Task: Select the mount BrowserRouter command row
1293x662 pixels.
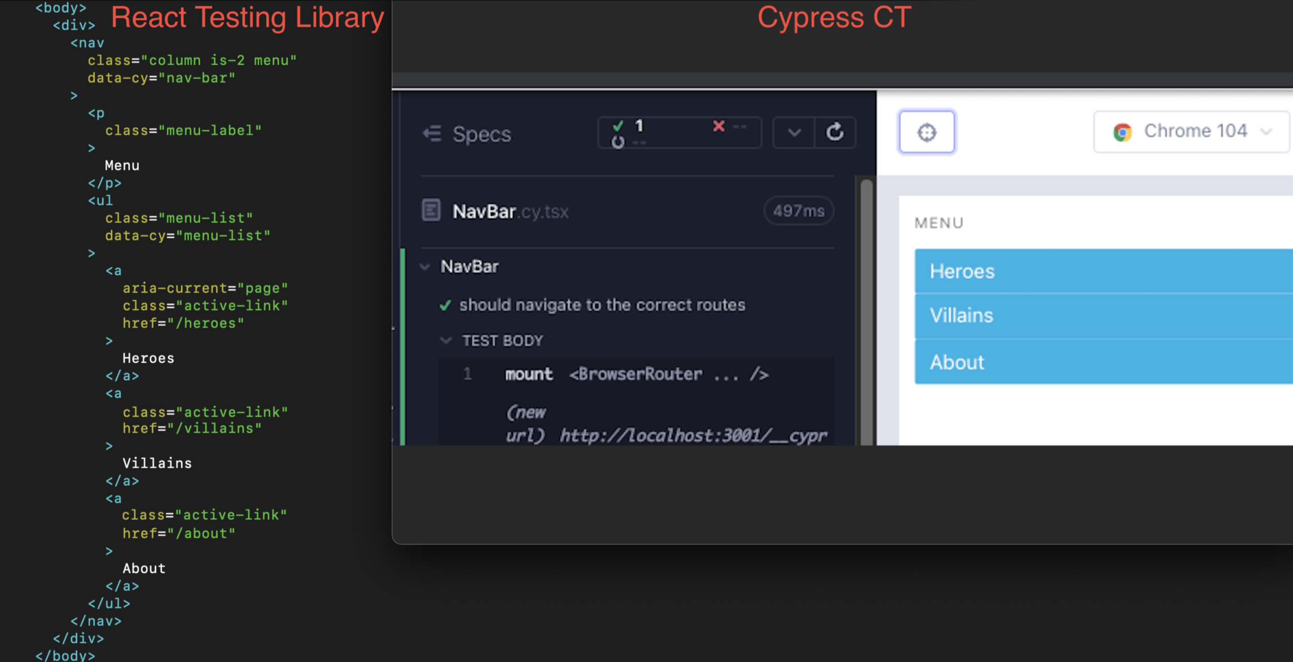Action: (636, 374)
